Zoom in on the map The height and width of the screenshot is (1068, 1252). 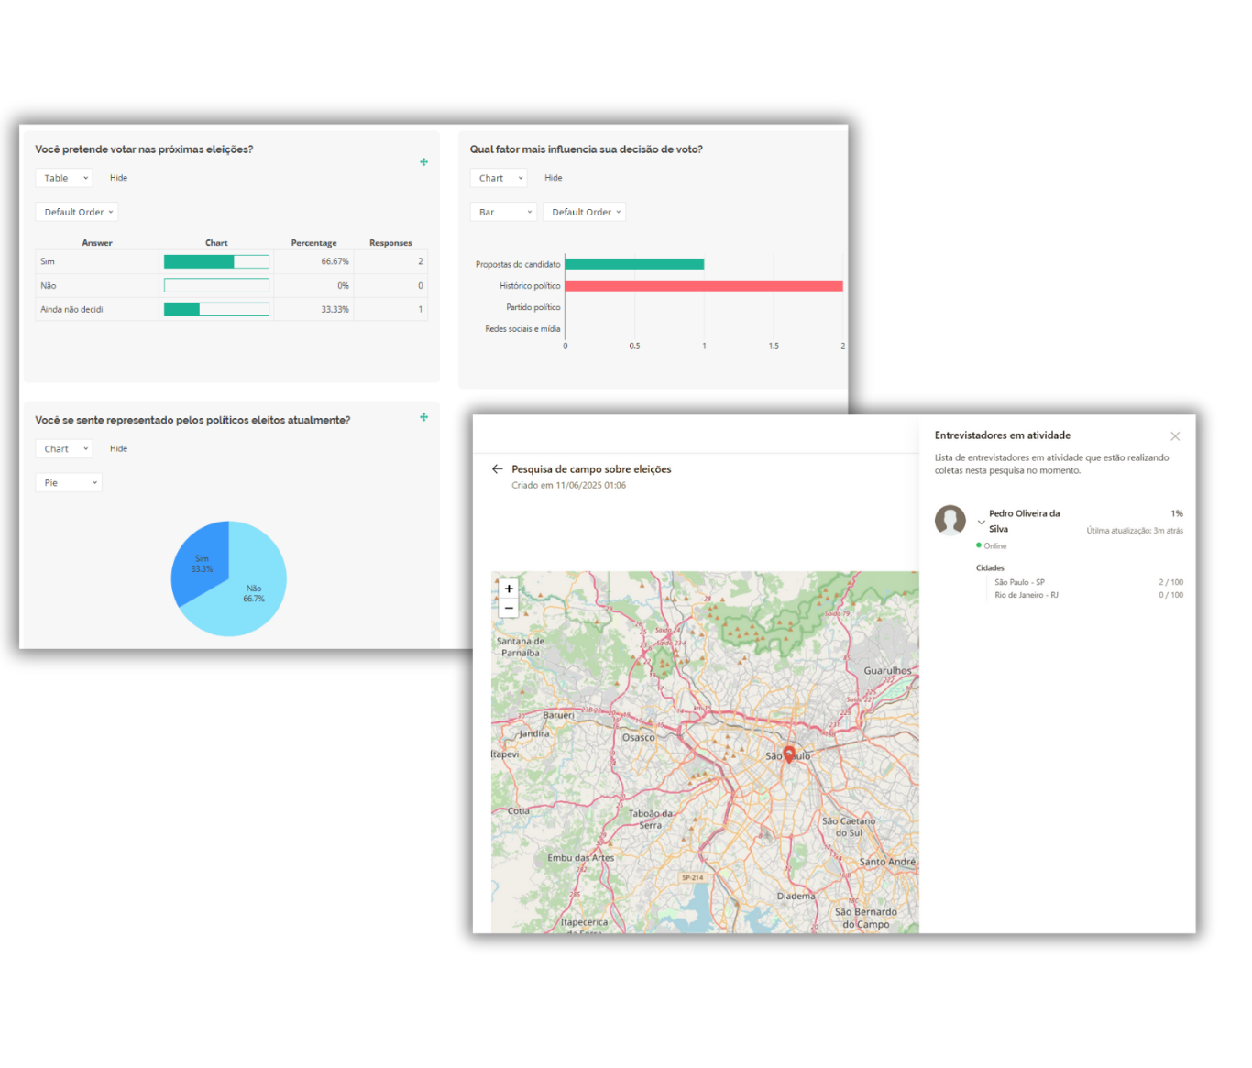pyautogui.click(x=509, y=589)
